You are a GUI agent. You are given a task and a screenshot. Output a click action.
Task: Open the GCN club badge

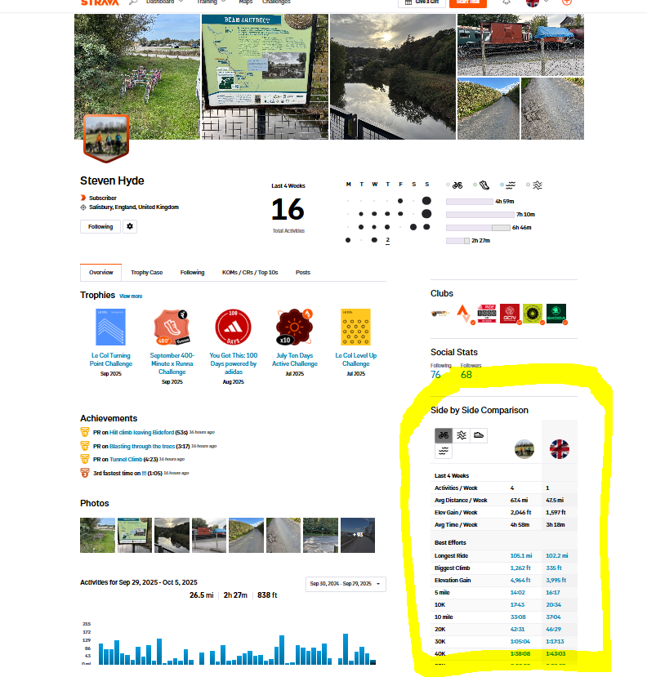click(x=510, y=314)
